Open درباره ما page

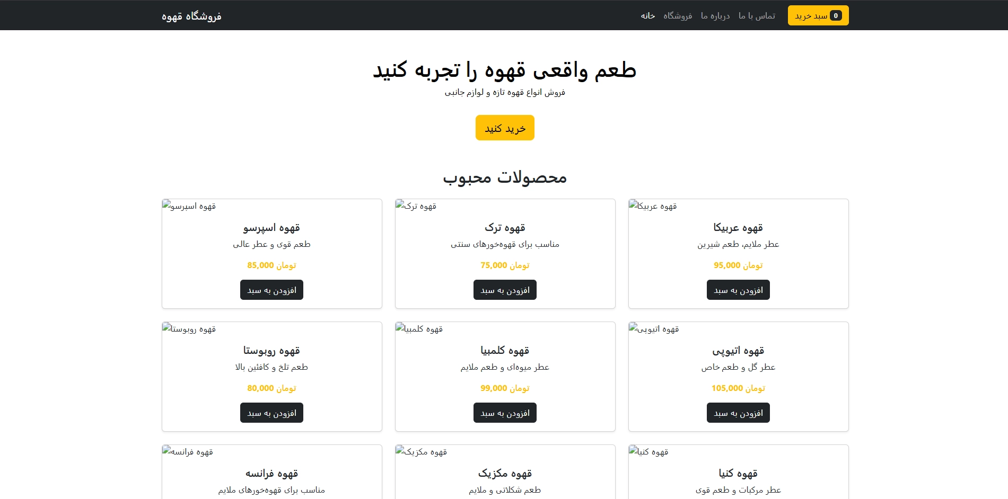click(x=715, y=15)
